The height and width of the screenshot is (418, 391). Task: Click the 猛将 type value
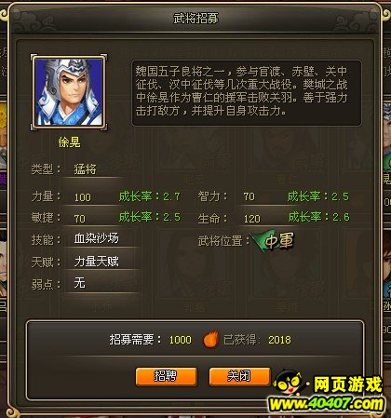point(86,169)
